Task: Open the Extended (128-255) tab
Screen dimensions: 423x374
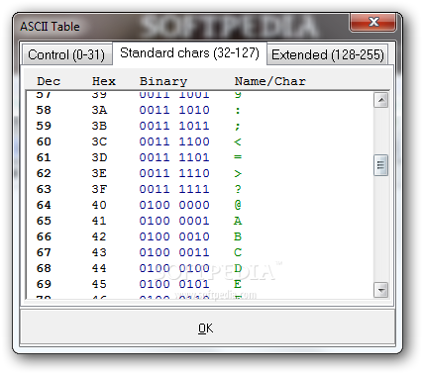Action: pyautogui.click(x=328, y=54)
